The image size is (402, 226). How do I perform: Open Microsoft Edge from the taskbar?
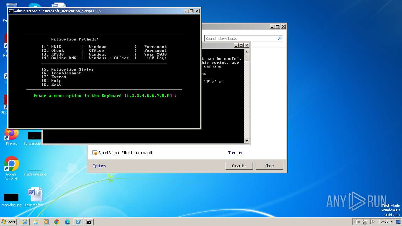coord(68,222)
